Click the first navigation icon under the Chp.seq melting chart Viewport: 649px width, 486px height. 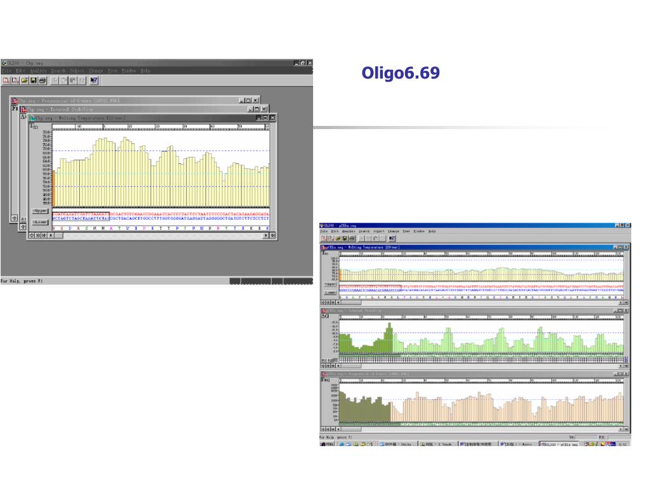coord(32,235)
